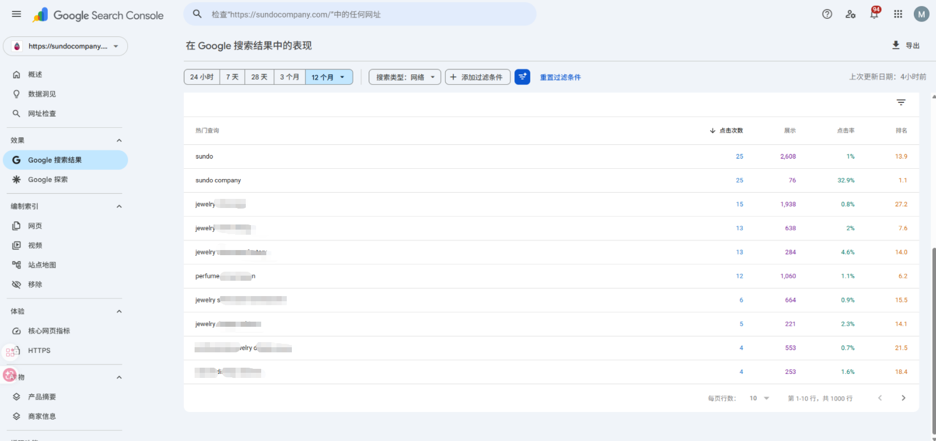Open the rows per page dropdown
This screenshot has height=441, width=936.
(x=760, y=398)
